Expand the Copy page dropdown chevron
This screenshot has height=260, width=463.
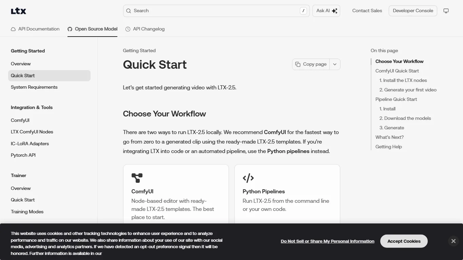point(335,64)
